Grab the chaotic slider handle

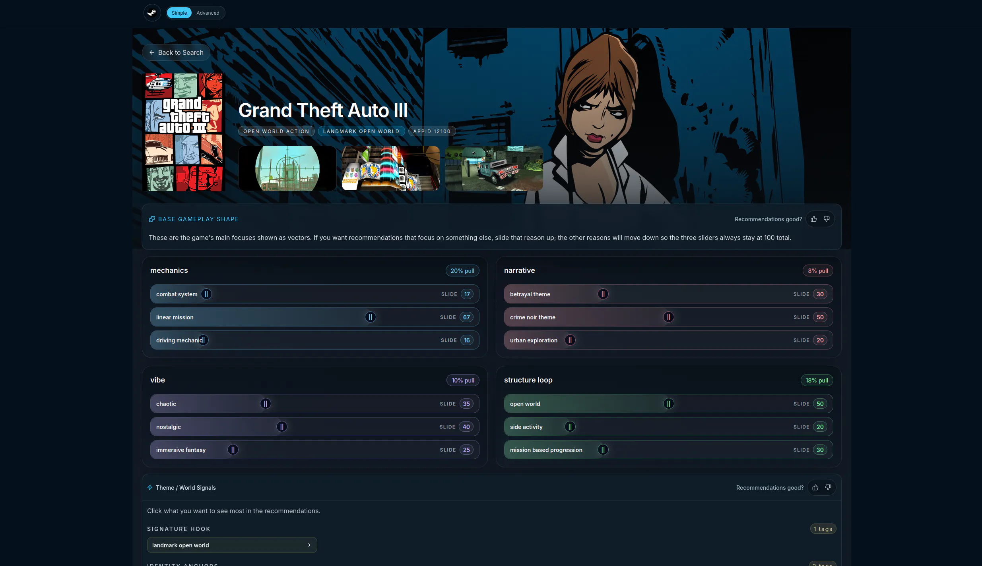266,404
